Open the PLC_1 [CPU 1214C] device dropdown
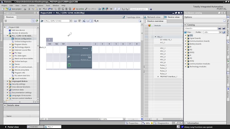 pos(71,21)
